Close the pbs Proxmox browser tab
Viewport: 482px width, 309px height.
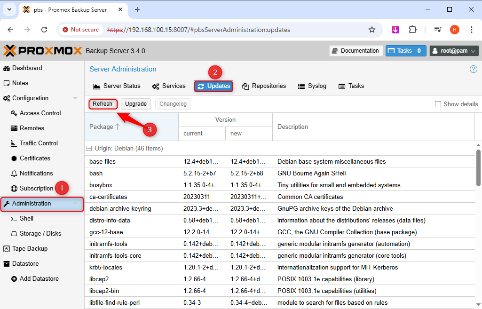[x=120, y=9]
